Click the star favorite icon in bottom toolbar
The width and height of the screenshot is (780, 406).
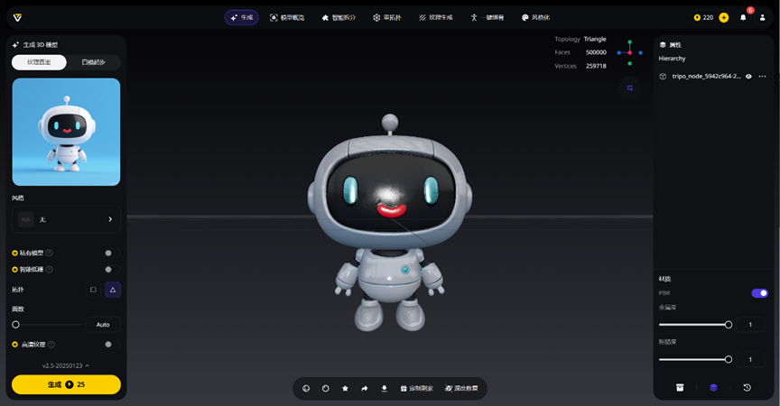(345, 389)
